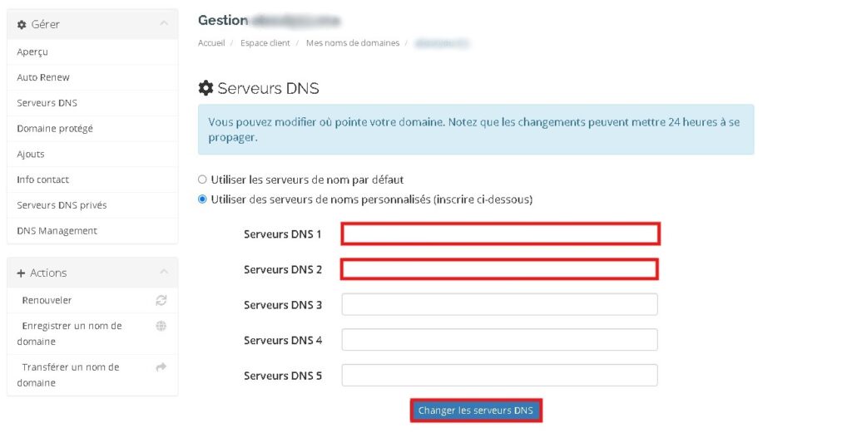Focus the Serveurs DNS 1 field
The width and height of the screenshot is (852, 438).
[500, 234]
